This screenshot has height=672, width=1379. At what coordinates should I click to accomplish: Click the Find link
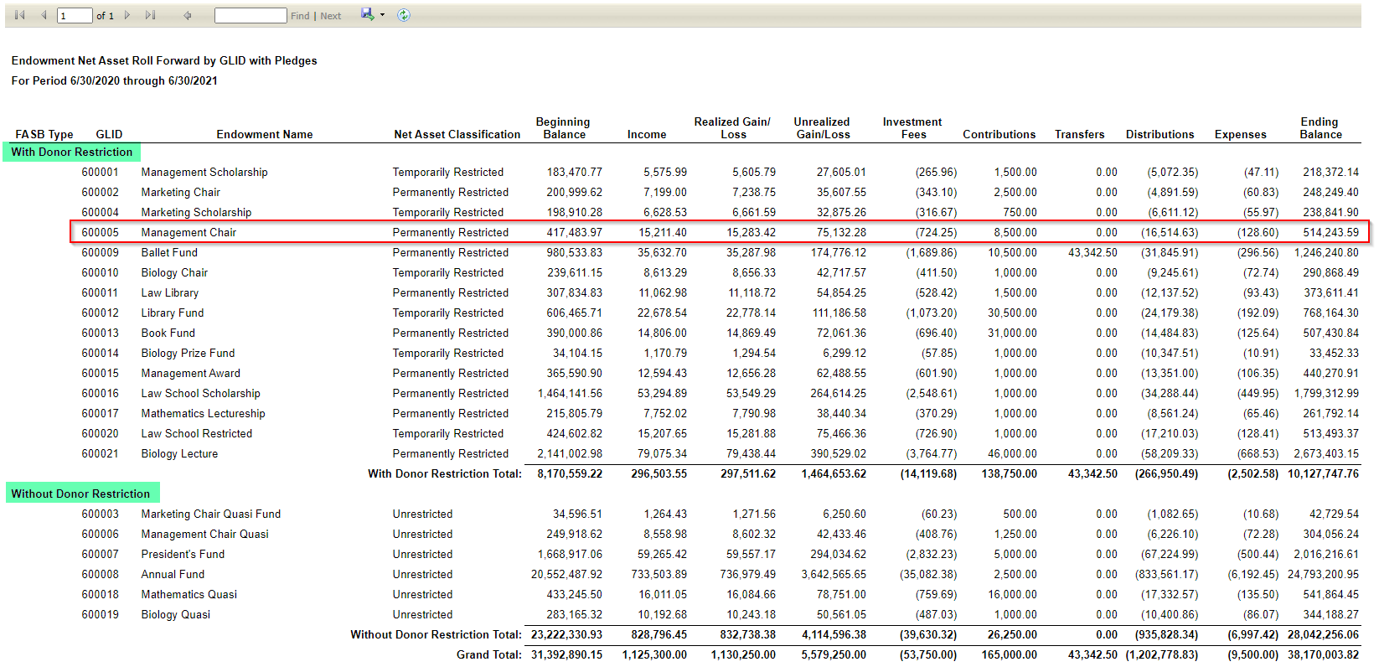click(300, 16)
